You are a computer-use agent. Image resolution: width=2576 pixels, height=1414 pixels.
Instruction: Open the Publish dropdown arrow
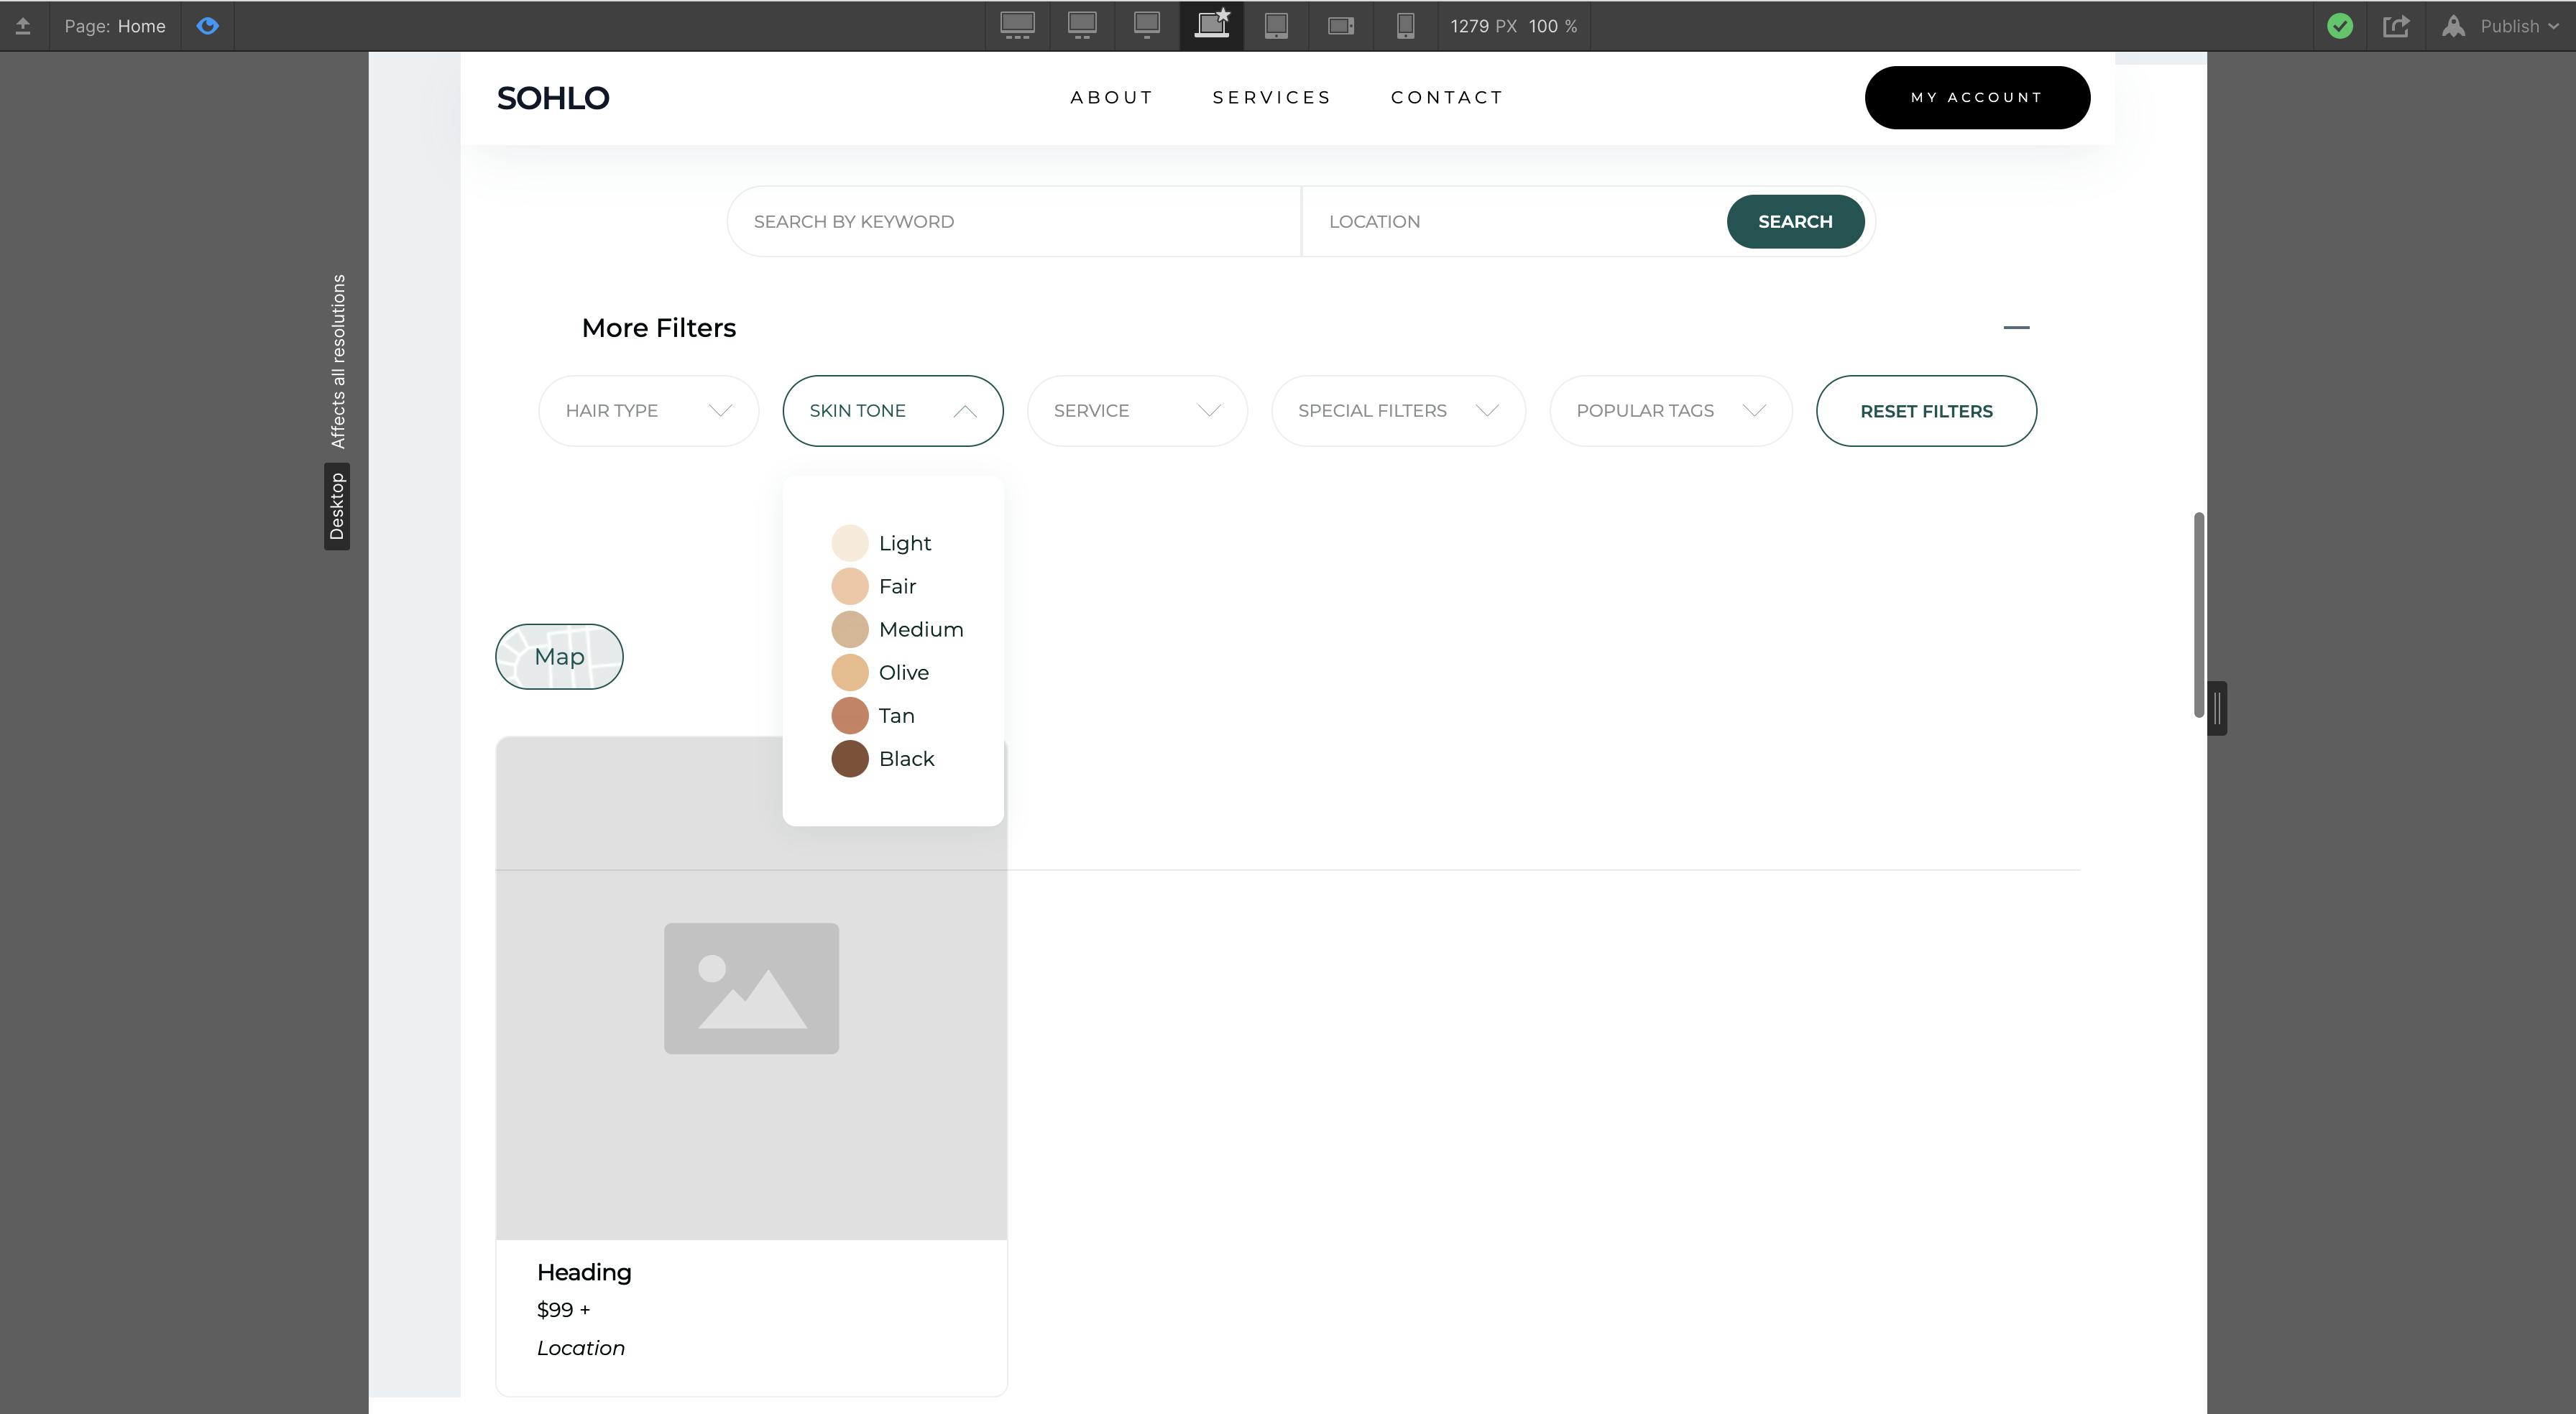coord(2553,27)
